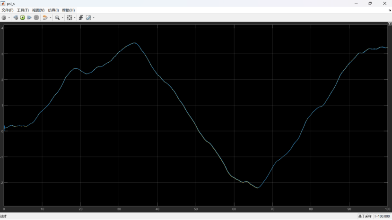Open the 工具(T) menu

(23, 10)
